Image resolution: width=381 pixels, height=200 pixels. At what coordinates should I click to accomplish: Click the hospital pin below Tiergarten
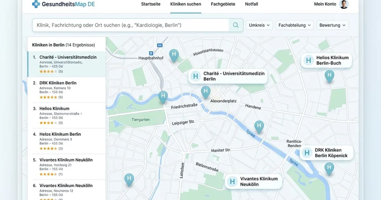click(129, 180)
